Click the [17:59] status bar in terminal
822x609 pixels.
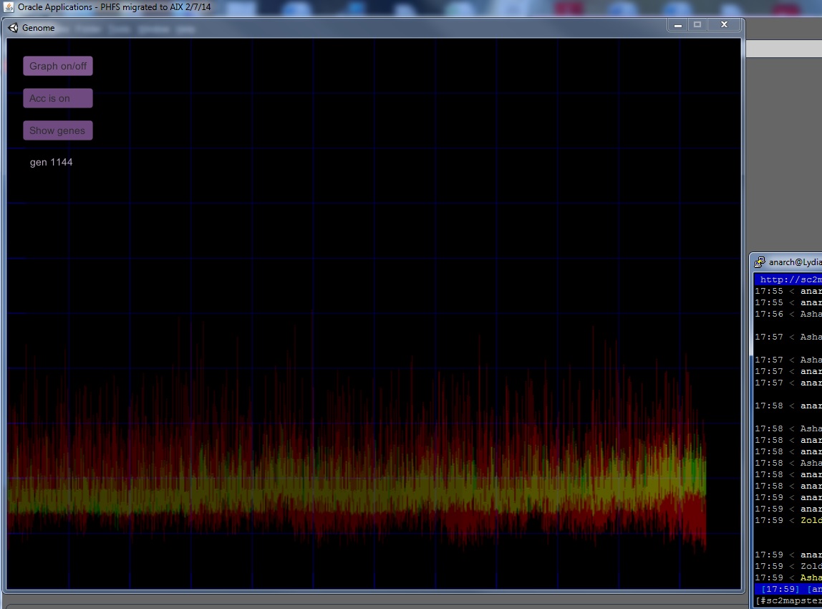788,589
